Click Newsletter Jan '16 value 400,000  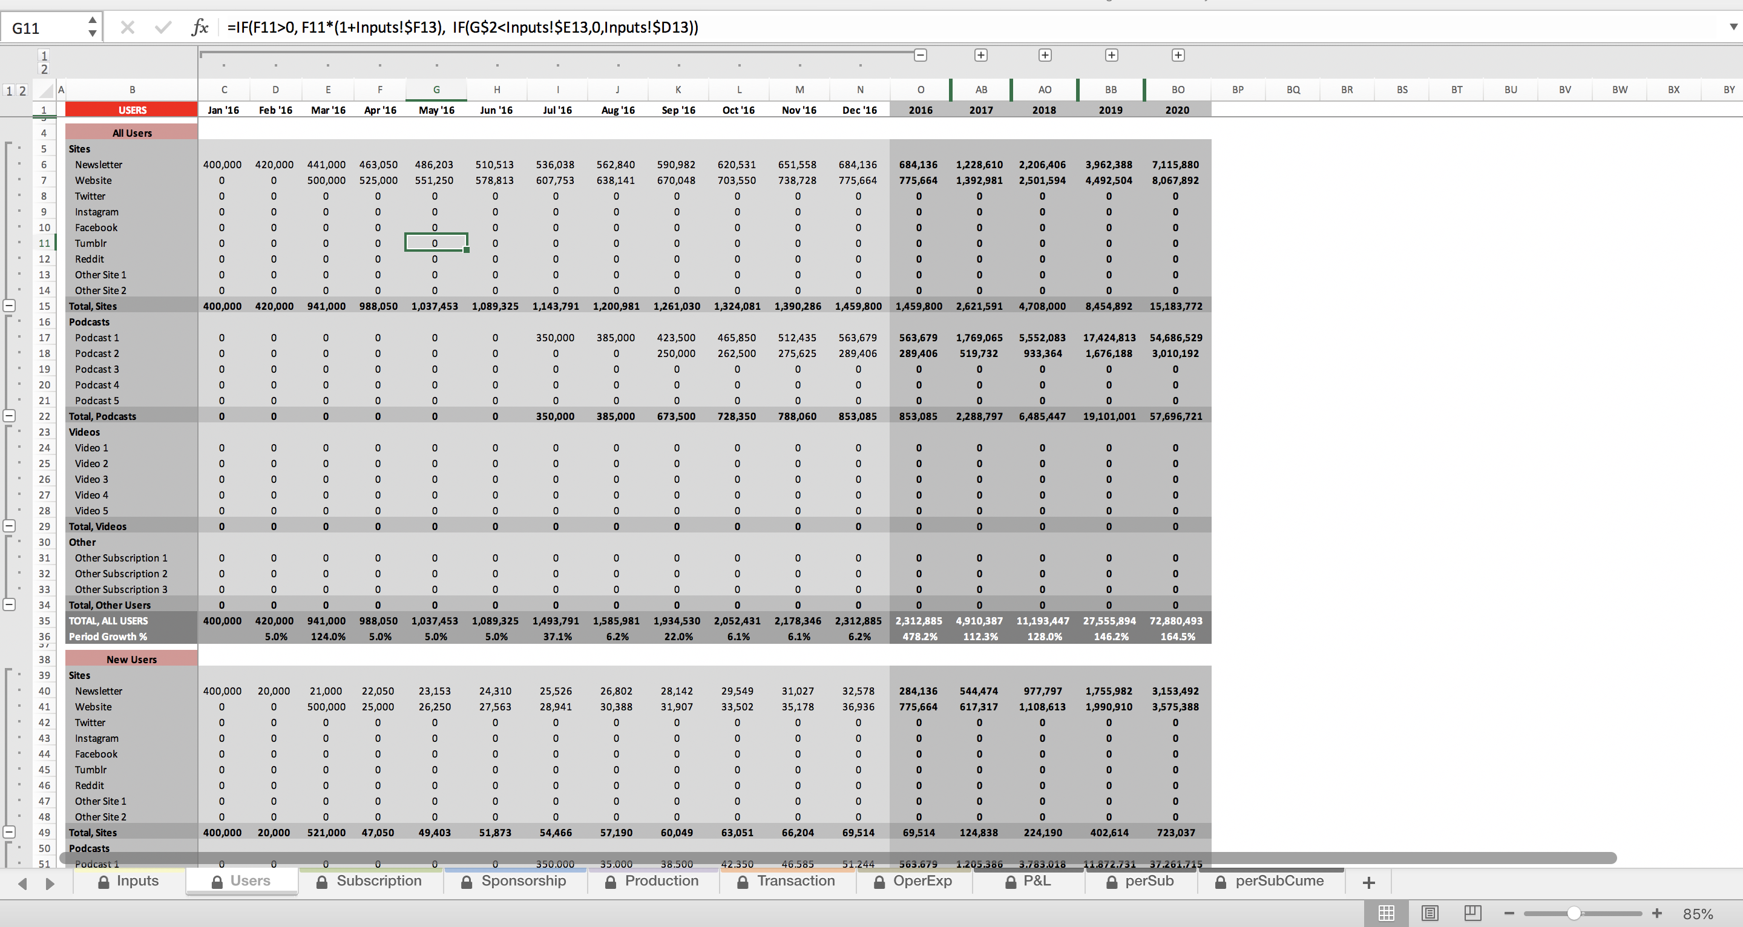tap(223, 165)
